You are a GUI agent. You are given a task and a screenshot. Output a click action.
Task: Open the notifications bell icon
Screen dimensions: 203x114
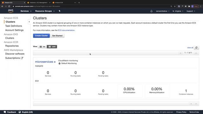click(x=151, y=11)
